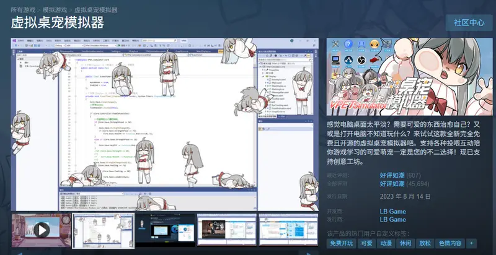This screenshot has width=496, height=255.
Task: Click the 放松 tag
Action: click(425, 243)
